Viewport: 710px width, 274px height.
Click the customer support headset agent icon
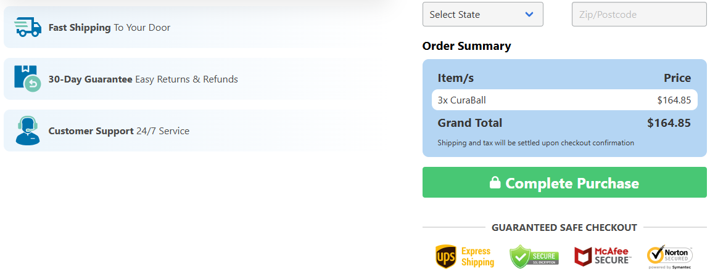(28, 130)
